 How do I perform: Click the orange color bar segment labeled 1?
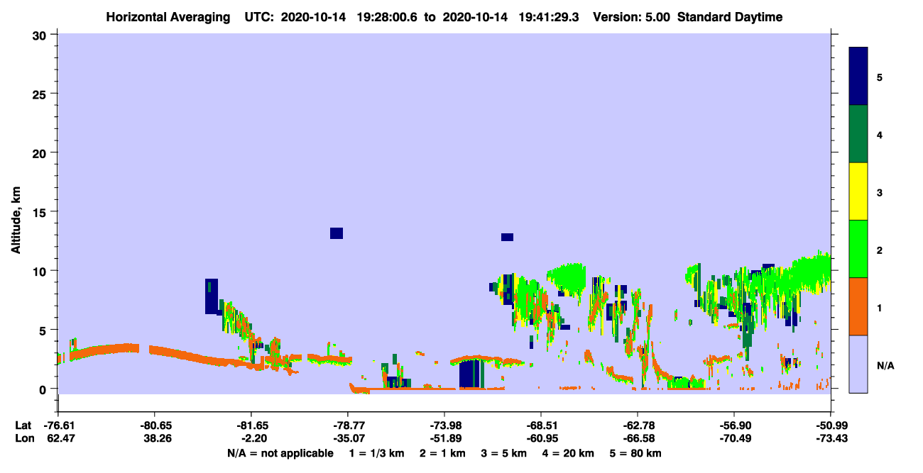pyautogui.click(x=858, y=306)
